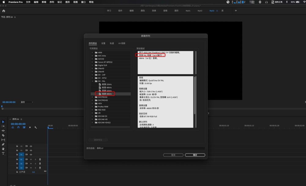The width and height of the screenshot is (306, 186).
Task: Expand the ARRI preset folder
Action: 92,53
